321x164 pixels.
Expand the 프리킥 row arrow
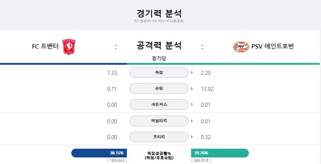pos(192,137)
